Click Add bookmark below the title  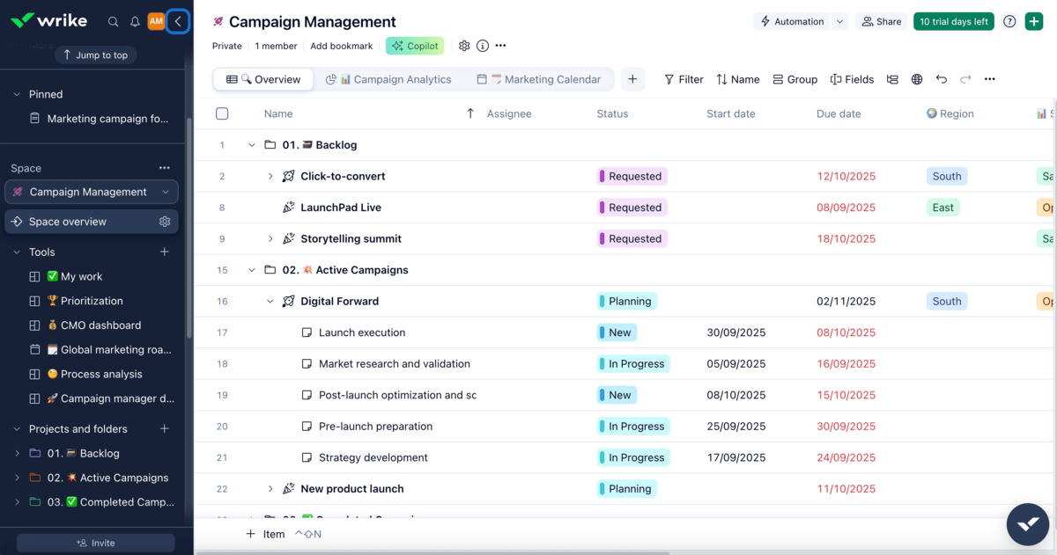(x=342, y=45)
